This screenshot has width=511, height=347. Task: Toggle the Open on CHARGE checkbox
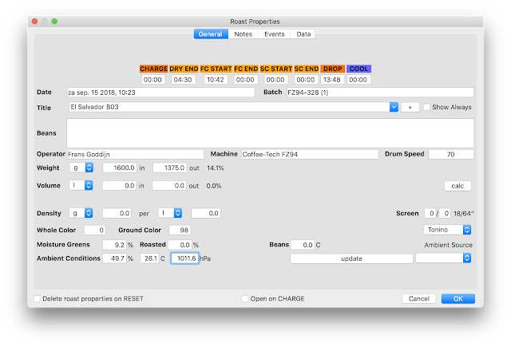coord(245,298)
